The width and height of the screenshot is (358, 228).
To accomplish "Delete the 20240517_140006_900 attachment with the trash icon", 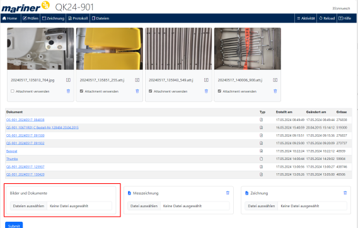I will click(x=275, y=91).
